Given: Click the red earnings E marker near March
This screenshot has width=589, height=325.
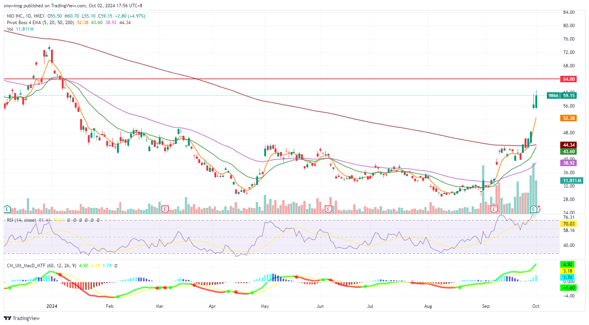Looking at the screenshot, I should pyautogui.click(x=165, y=209).
